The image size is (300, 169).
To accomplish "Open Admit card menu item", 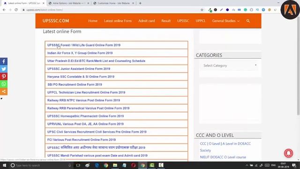I will pos(147,21).
